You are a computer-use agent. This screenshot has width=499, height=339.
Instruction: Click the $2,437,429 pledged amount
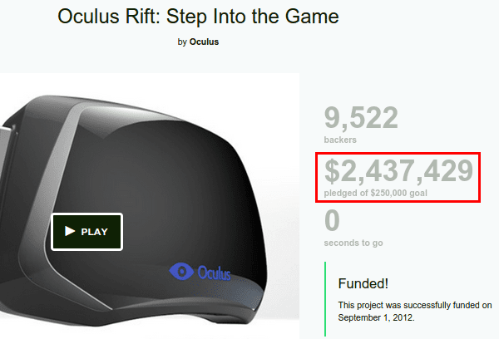coord(398,171)
